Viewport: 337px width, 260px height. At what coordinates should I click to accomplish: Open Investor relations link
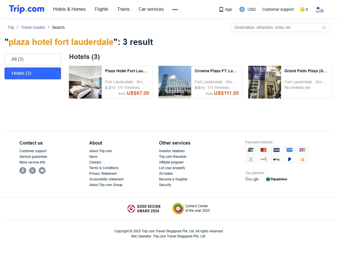tap(172, 151)
